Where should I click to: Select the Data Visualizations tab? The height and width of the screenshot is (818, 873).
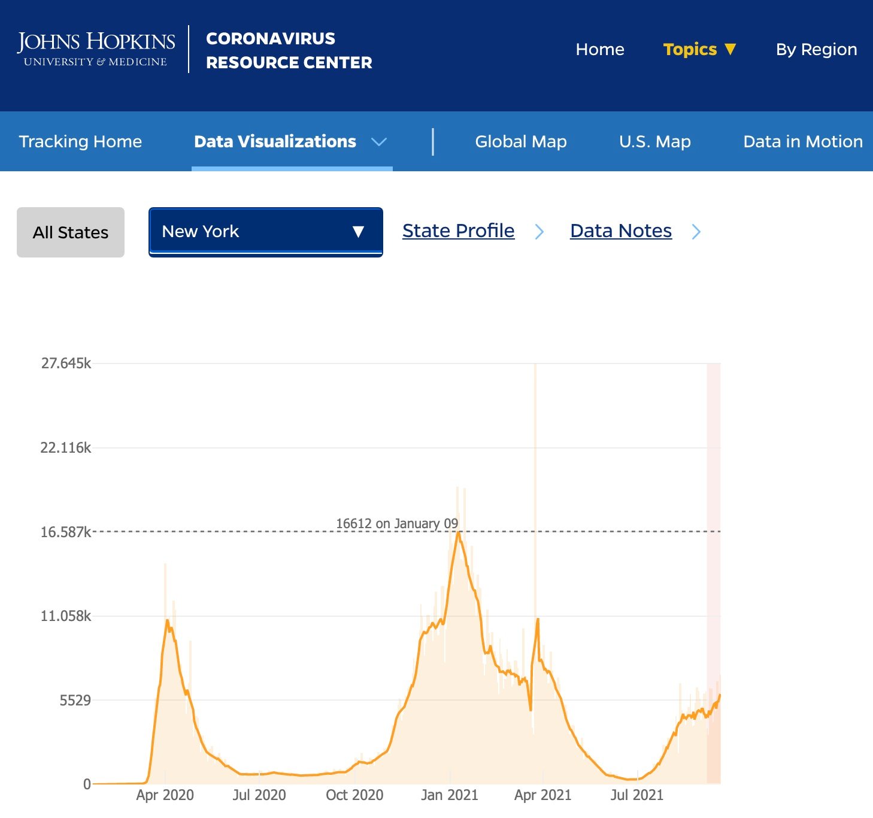click(x=275, y=141)
